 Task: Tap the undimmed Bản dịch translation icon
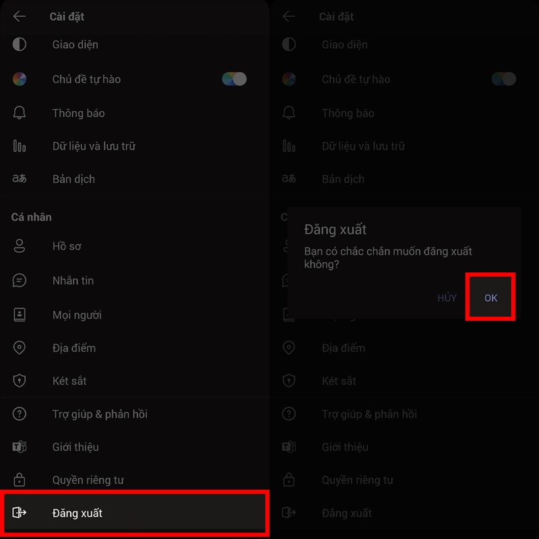(x=20, y=179)
